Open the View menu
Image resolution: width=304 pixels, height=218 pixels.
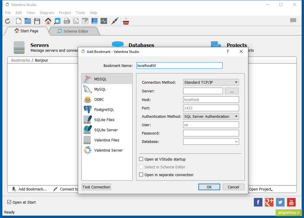pos(31,13)
